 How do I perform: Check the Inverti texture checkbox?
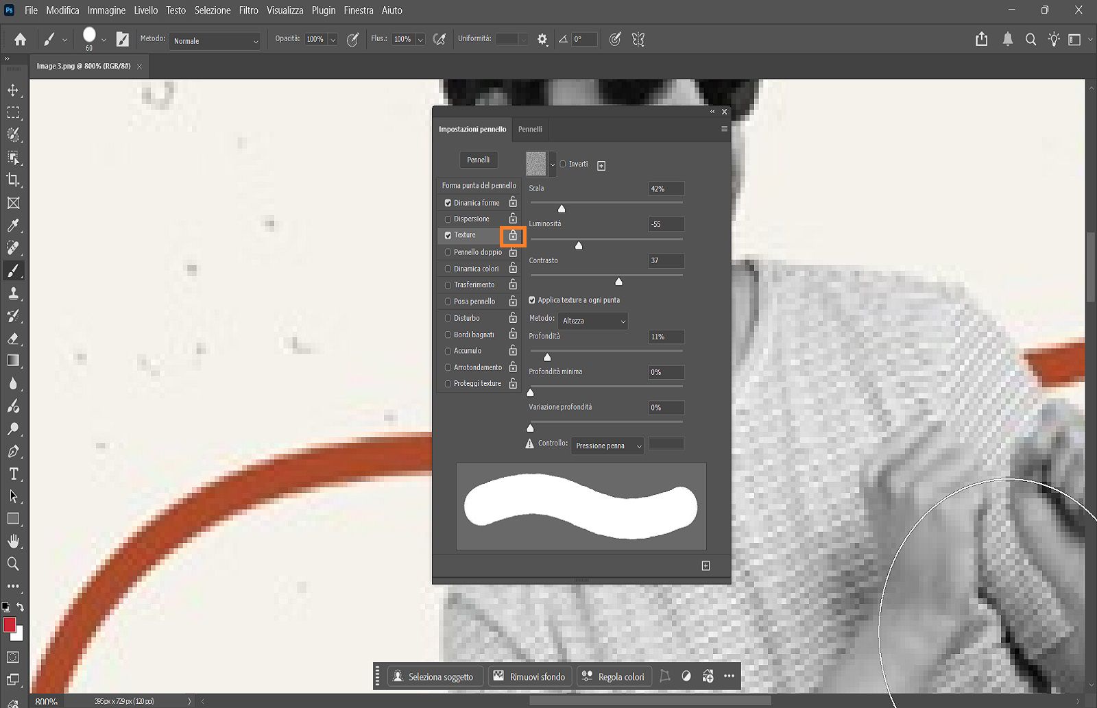[x=564, y=164]
